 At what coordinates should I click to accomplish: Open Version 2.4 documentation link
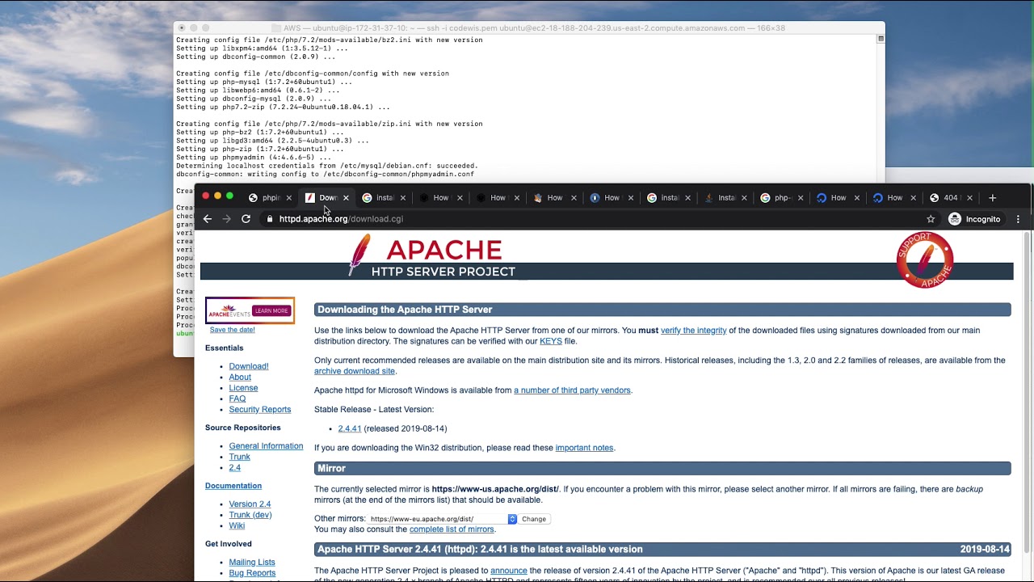click(250, 504)
